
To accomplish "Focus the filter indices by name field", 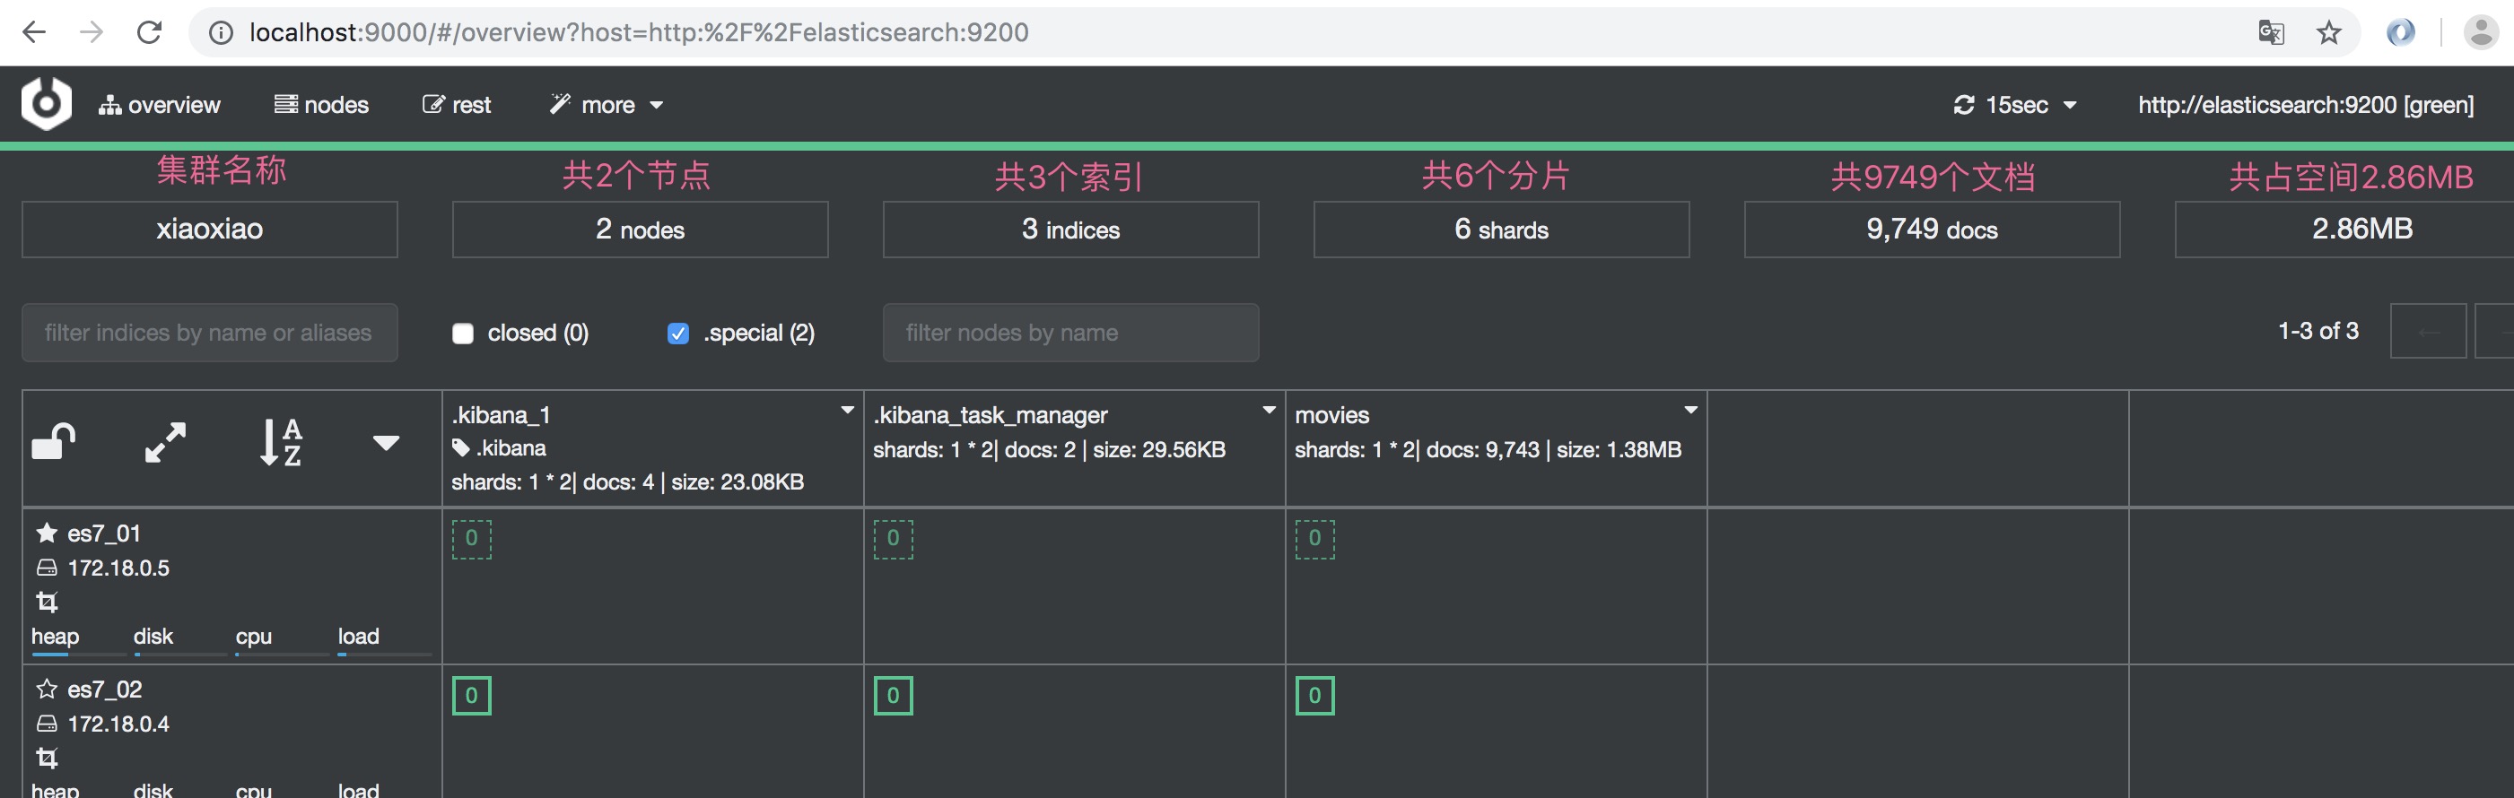I will click(x=209, y=333).
